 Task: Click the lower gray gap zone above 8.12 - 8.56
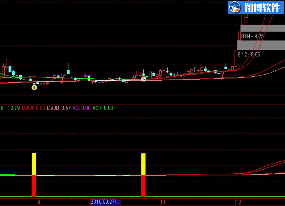click(x=261, y=45)
